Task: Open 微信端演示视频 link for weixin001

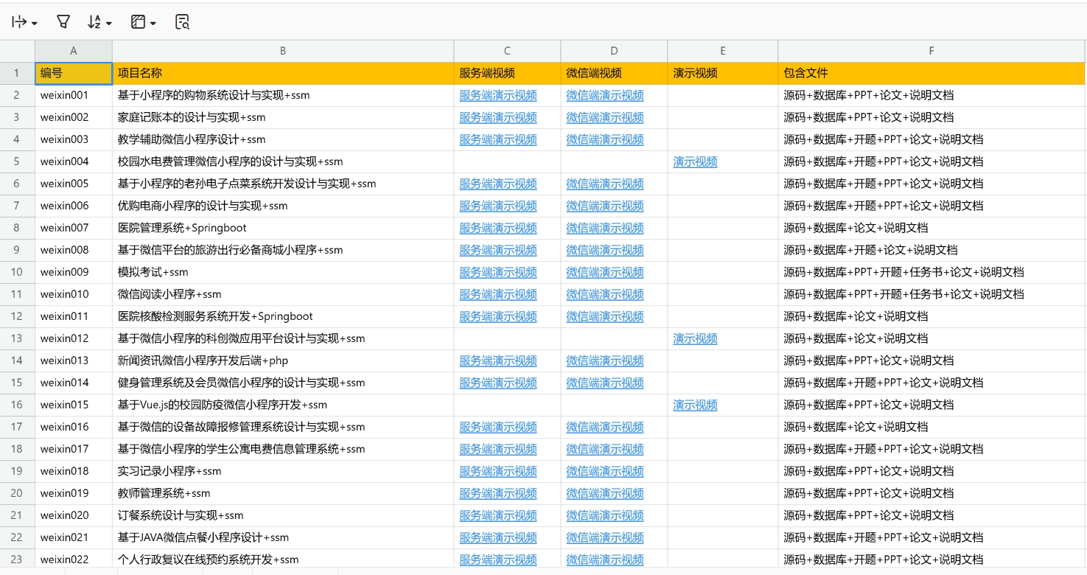Action: tap(604, 95)
